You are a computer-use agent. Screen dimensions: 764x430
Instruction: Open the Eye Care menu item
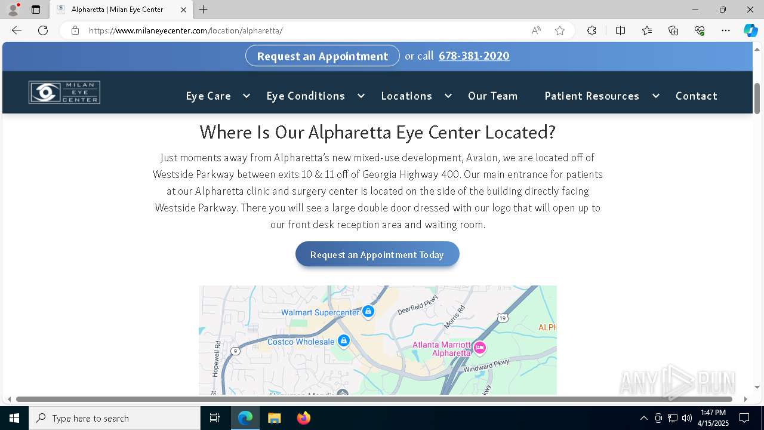pos(208,96)
